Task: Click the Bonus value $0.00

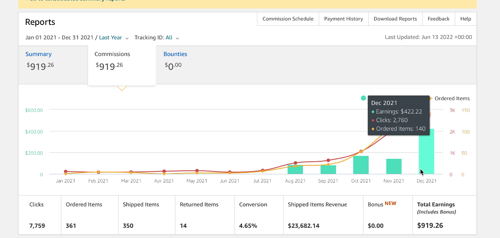Action: [x=376, y=226]
